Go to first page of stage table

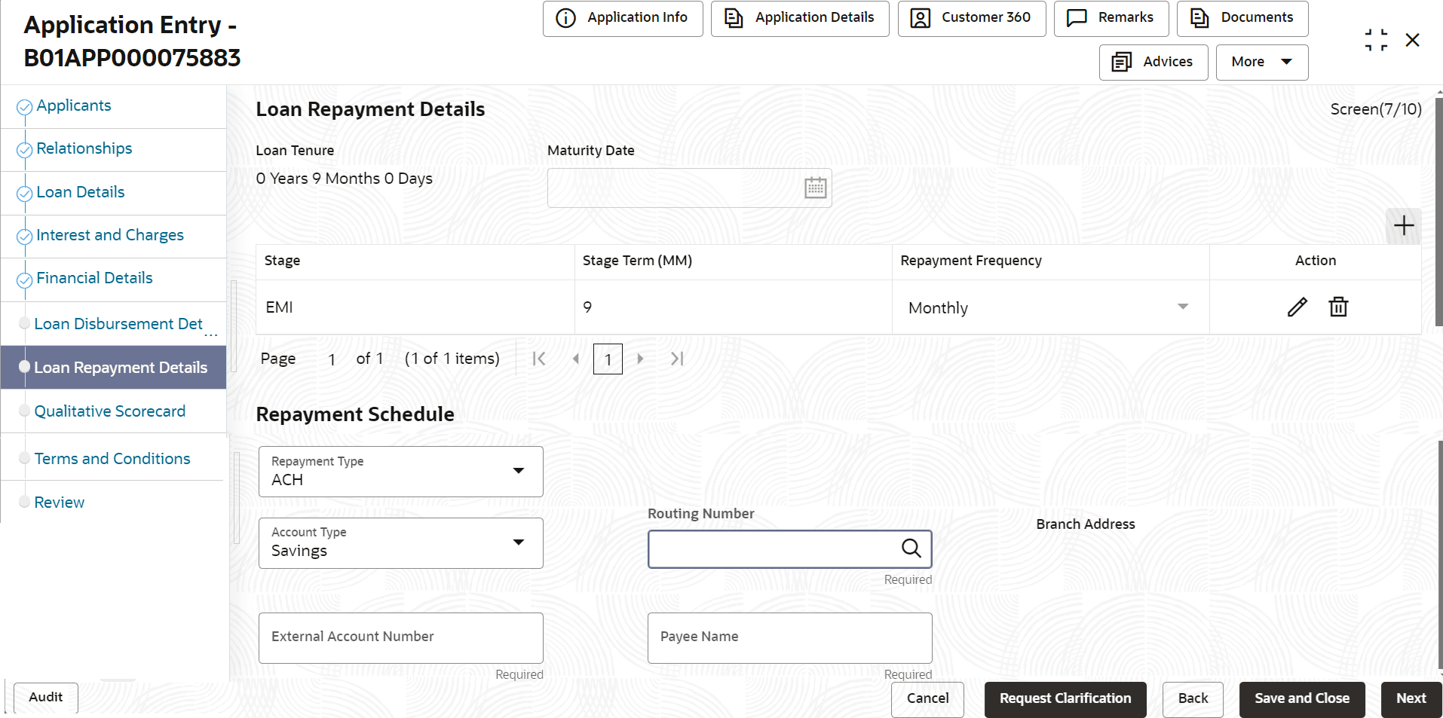pos(538,359)
